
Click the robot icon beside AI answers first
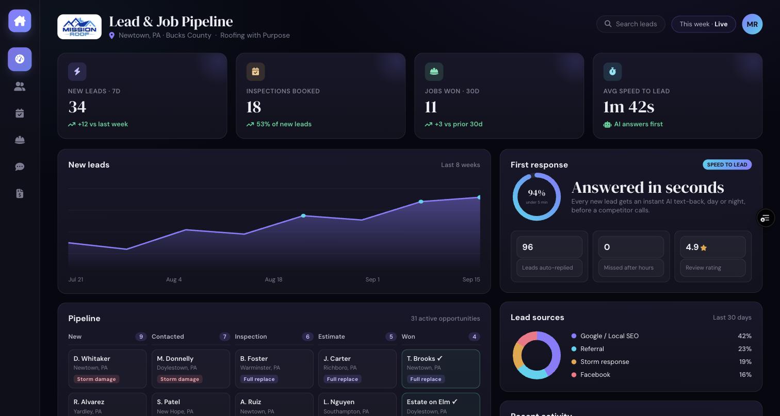607,124
